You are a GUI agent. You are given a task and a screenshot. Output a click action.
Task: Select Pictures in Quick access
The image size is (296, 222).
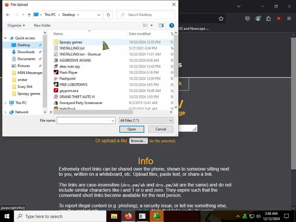(x=24, y=66)
